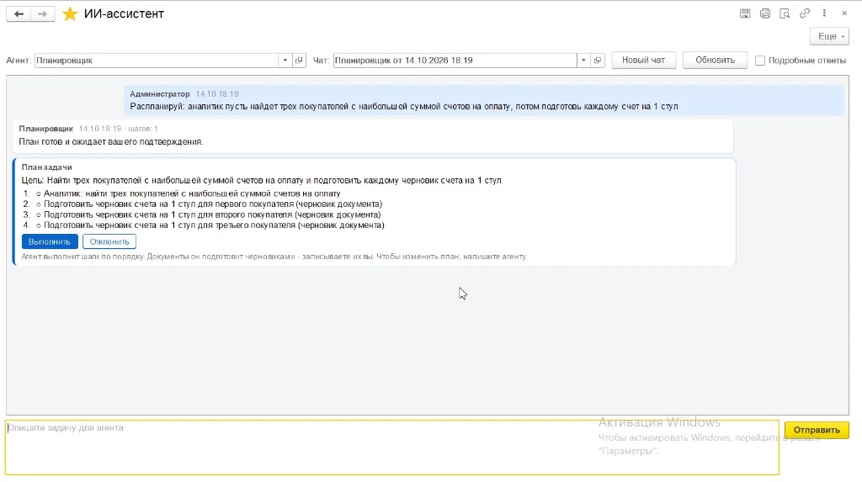Screen dimensions: 862x482
Task: Toggle the favorites star icon
Action: (70, 13)
